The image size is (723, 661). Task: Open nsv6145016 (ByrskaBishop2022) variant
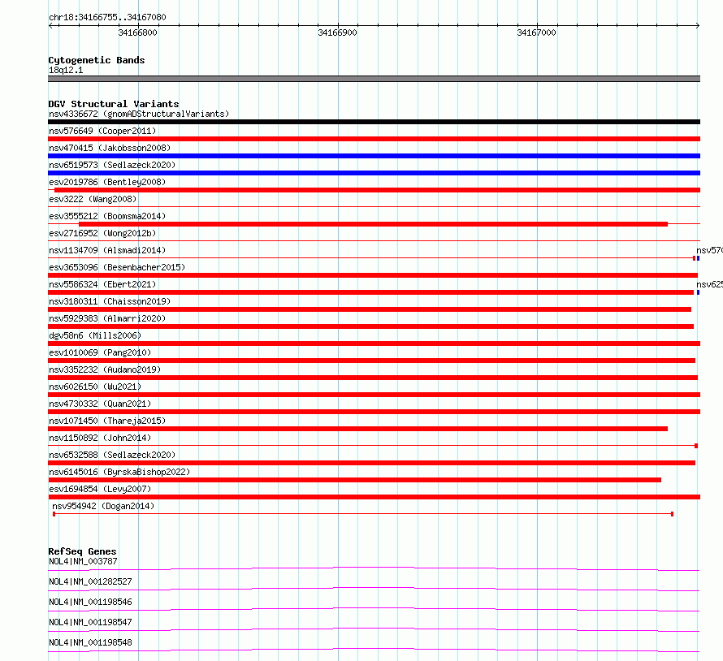point(119,472)
